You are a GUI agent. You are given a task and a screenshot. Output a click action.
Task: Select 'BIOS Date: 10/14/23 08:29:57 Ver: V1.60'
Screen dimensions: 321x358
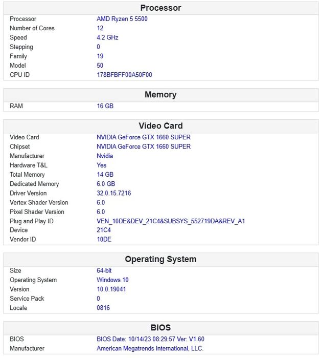pyautogui.click(x=150, y=339)
